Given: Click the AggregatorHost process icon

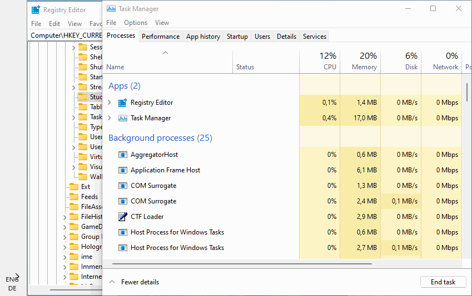Looking at the screenshot, I should [x=122, y=155].
